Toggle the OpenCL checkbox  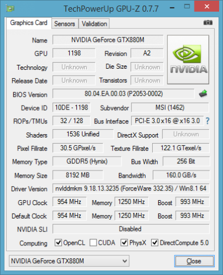click(58, 243)
